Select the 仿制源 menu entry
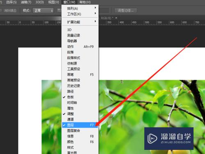This screenshot has width=205, height=154. [80, 63]
